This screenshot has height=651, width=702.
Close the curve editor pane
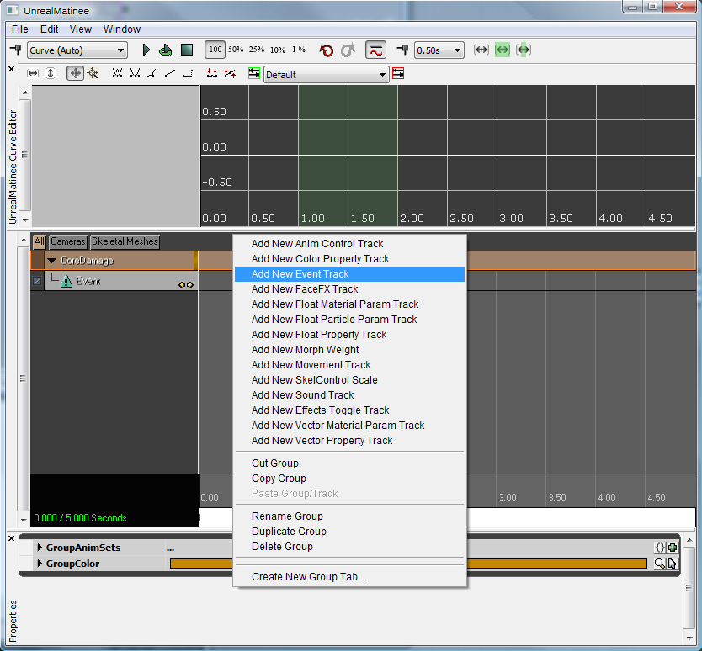point(12,69)
